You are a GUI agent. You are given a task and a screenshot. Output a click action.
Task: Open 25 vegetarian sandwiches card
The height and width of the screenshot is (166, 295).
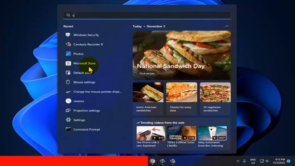point(215,98)
